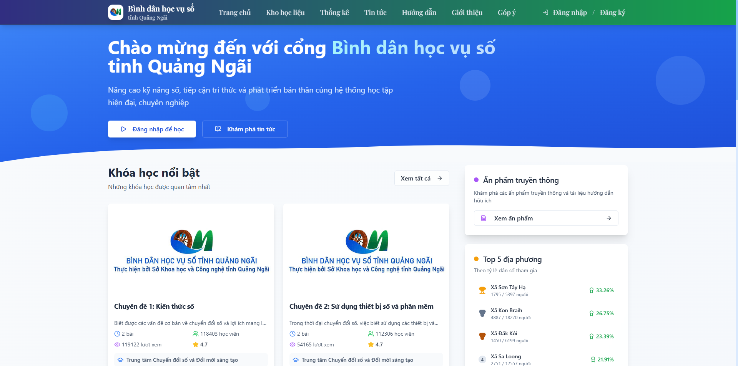Click the star rating icon on Chuyên đề 2
This screenshot has height=366, width=738.
coord(371,344)
